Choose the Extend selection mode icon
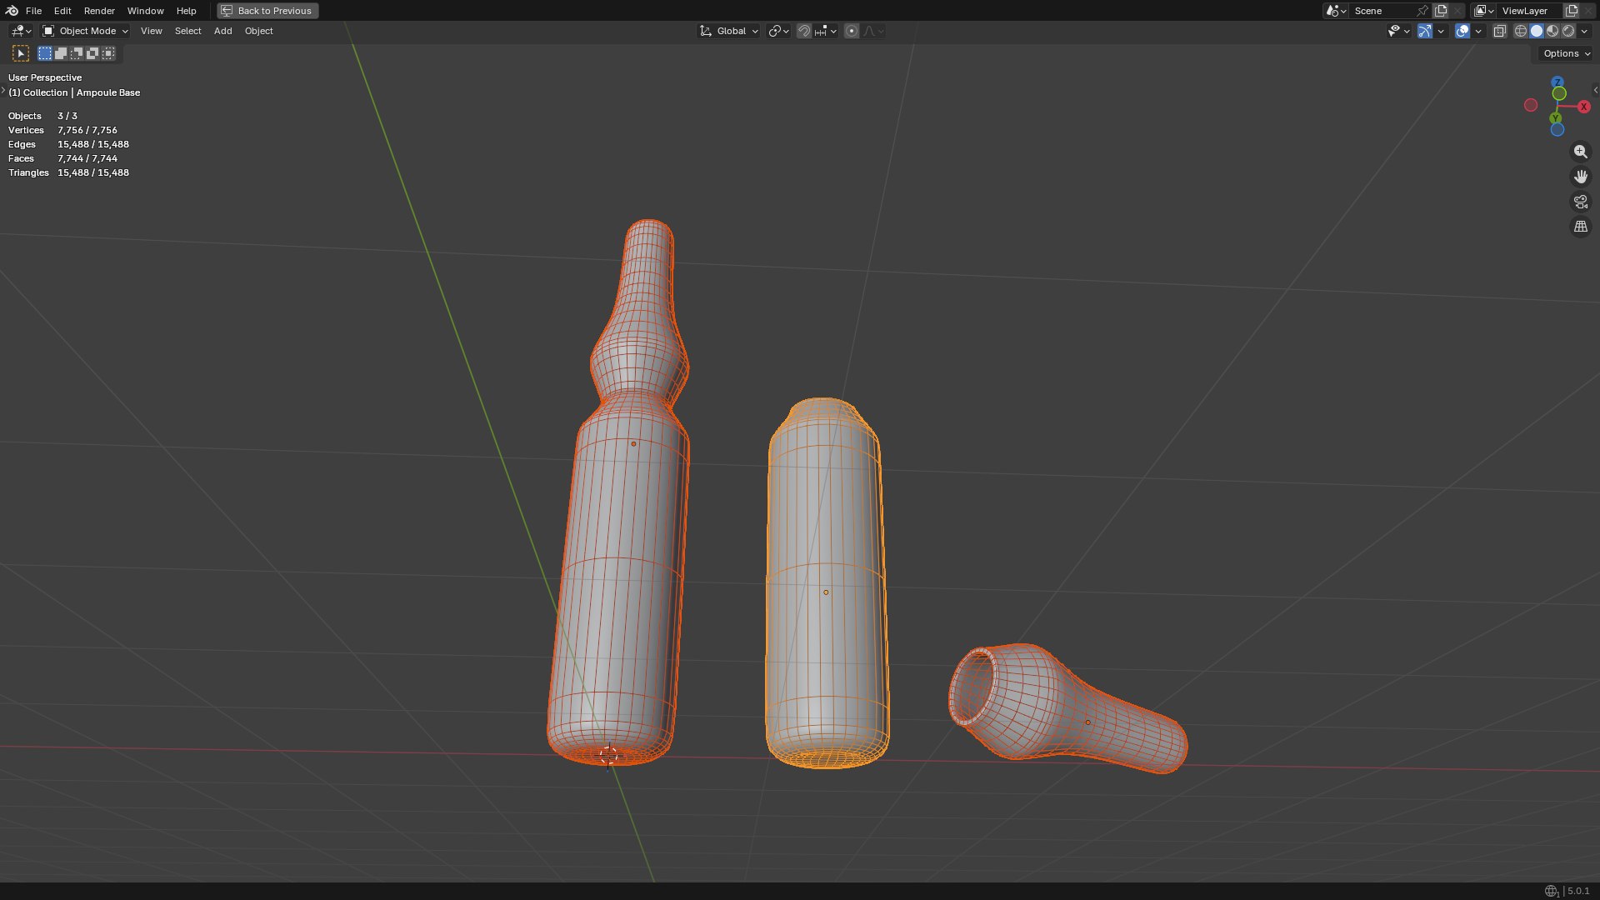This screenshot has width=1600, height=900. 61,53
